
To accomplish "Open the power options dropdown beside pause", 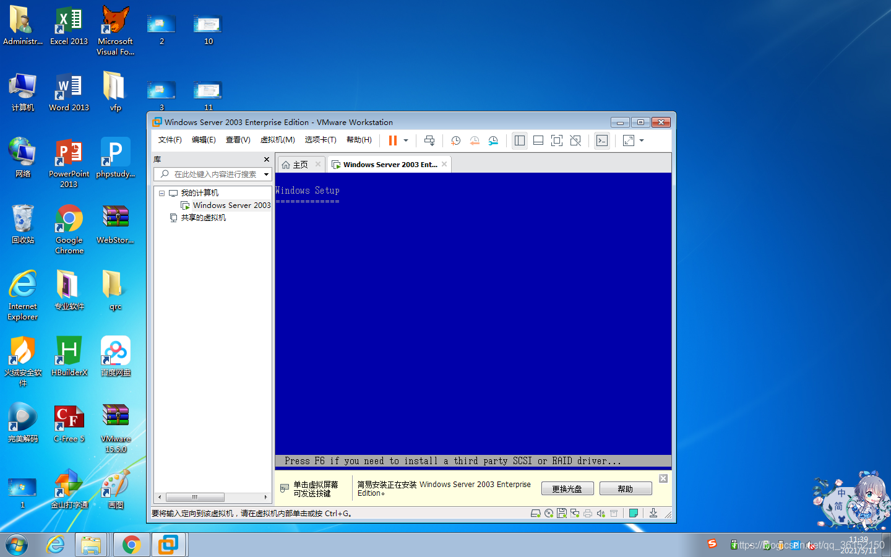I will click(x=406, y=140).
